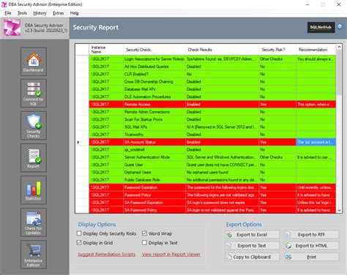Click the DBA Security Advisor logo image
The height and width of the screenshot is (275, 347).
point(12,28)
